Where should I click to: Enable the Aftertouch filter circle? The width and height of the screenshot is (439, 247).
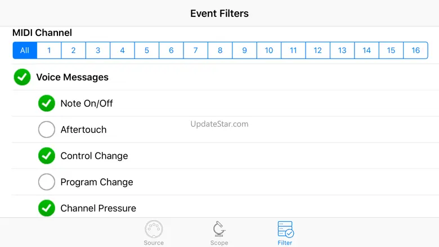[x=47, y=129]
